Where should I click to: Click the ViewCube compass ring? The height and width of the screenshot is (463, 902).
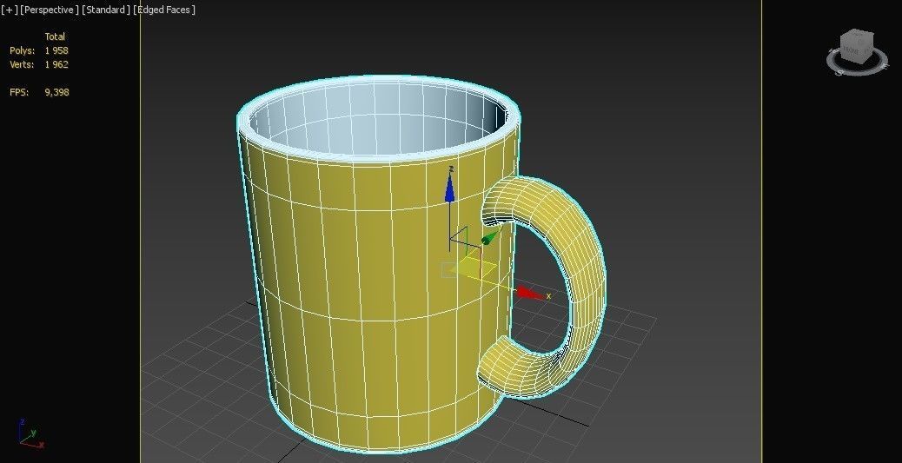click(857, 62)
